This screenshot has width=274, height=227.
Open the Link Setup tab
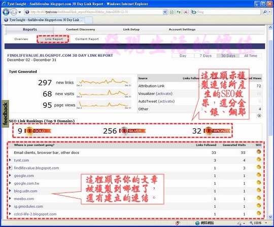click(131, 29)
